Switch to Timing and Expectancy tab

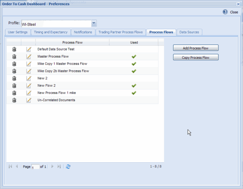[51, 32]
